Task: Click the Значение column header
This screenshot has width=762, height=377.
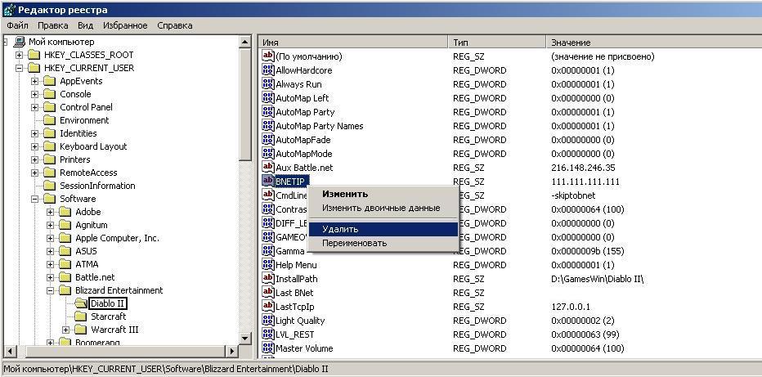Action: [654, 43]
